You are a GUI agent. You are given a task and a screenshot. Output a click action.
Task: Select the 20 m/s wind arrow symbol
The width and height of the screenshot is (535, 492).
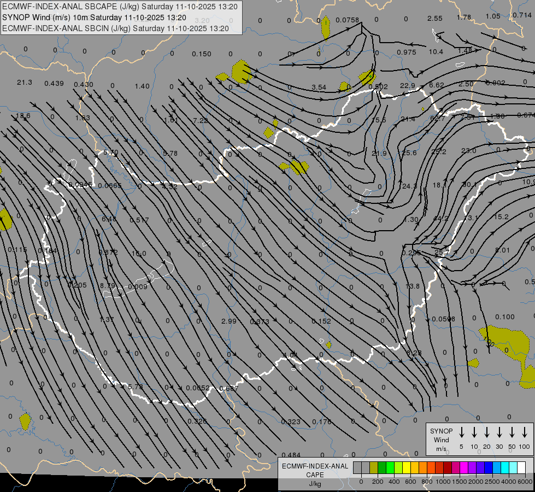point(487,432)
